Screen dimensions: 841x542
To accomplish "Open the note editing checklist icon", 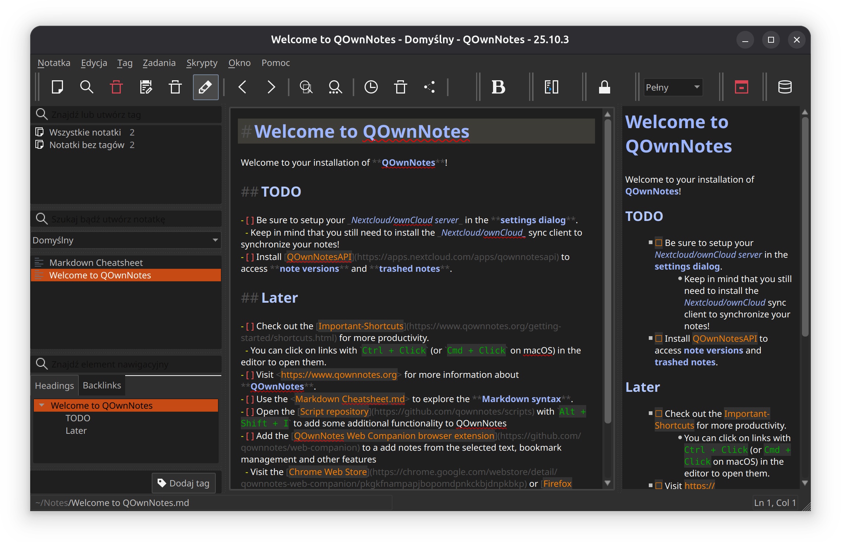I will (x=146, y=87).
